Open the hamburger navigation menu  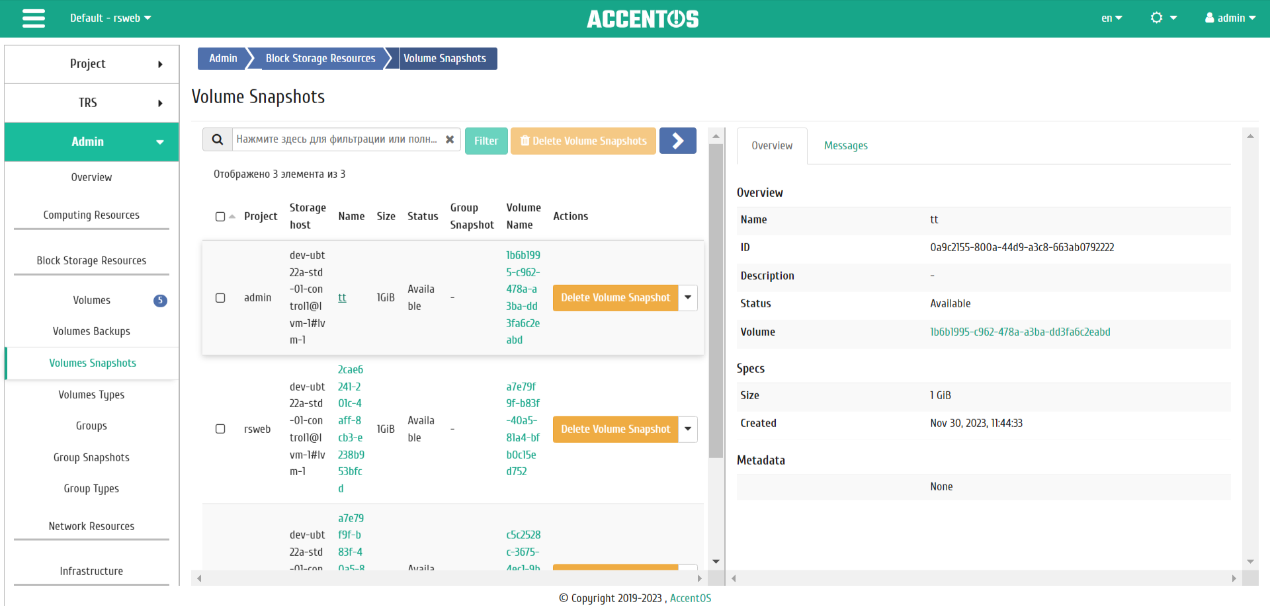coord(34,18)
